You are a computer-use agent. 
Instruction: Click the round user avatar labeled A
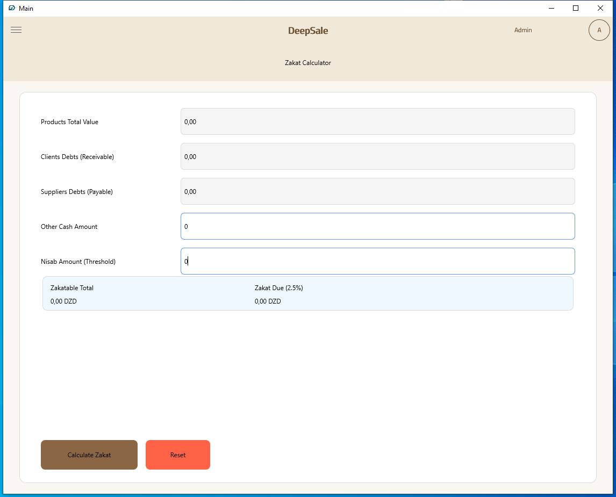[599, 30]
